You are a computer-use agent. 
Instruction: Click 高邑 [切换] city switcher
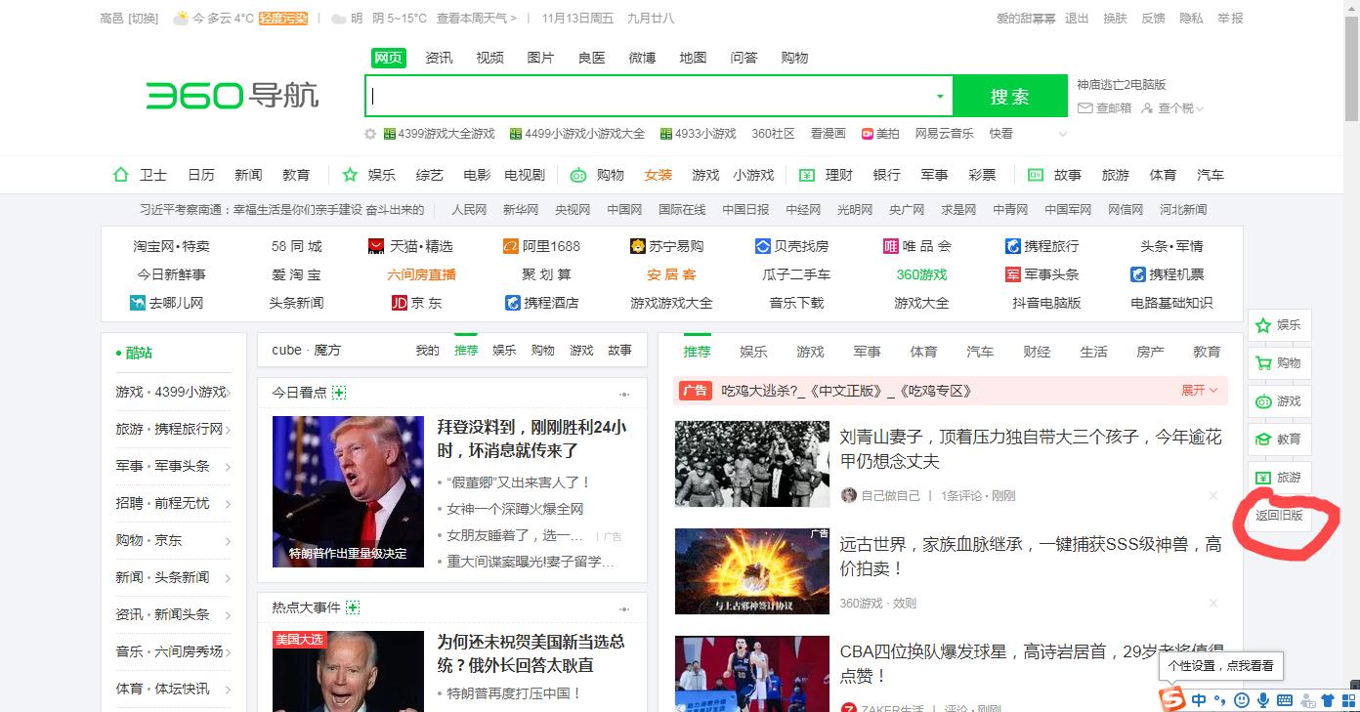click(x=129, y=18)
